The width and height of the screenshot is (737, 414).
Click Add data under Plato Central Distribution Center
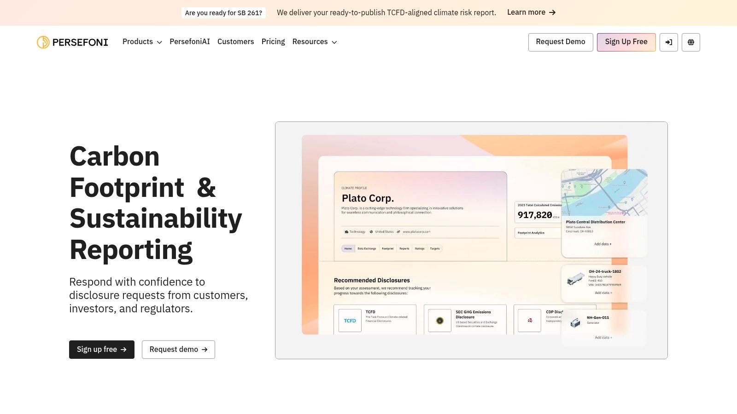tap(603, 244)
